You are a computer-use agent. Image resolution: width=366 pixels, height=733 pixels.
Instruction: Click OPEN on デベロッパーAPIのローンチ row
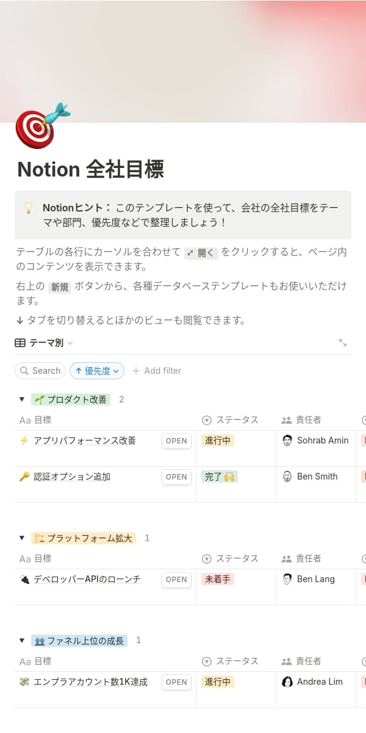[x=176, y=580]
